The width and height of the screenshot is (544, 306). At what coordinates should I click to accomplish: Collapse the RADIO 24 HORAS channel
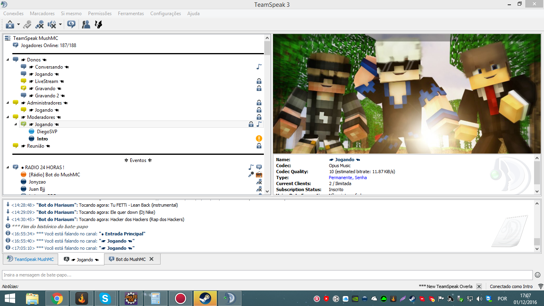point(8,168)
